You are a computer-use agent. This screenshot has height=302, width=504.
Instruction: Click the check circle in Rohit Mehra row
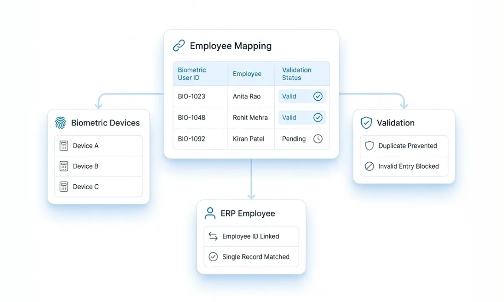[318, 118]
